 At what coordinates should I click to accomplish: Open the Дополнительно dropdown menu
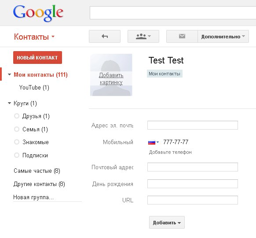[223, 36]
